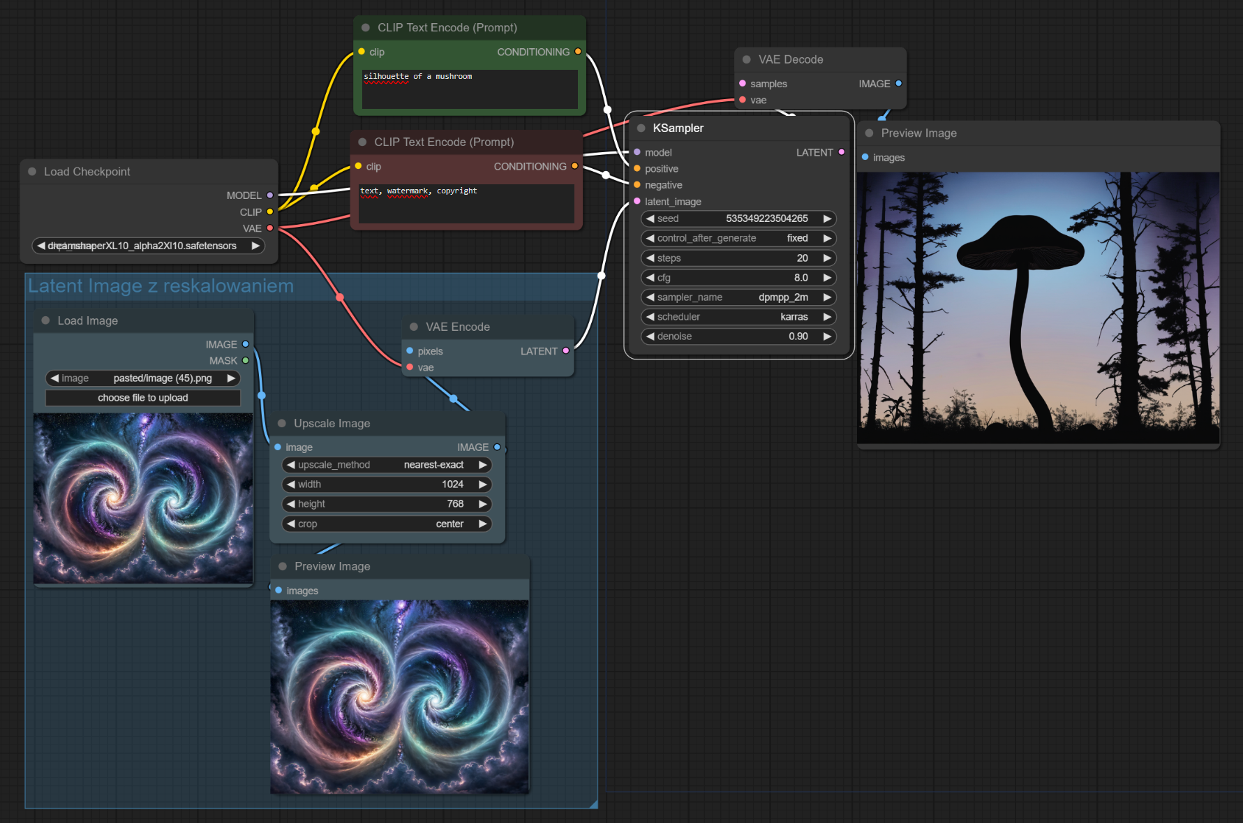This screenshot has width=1243, height=823.
Task: Click the Upscale Image IMAGE output socket
Action: [x=497, y=447]
